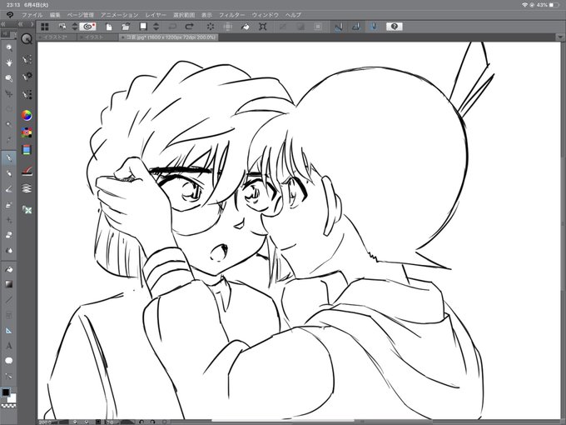Open the Tool Property palette

click(x=27, y=77)
